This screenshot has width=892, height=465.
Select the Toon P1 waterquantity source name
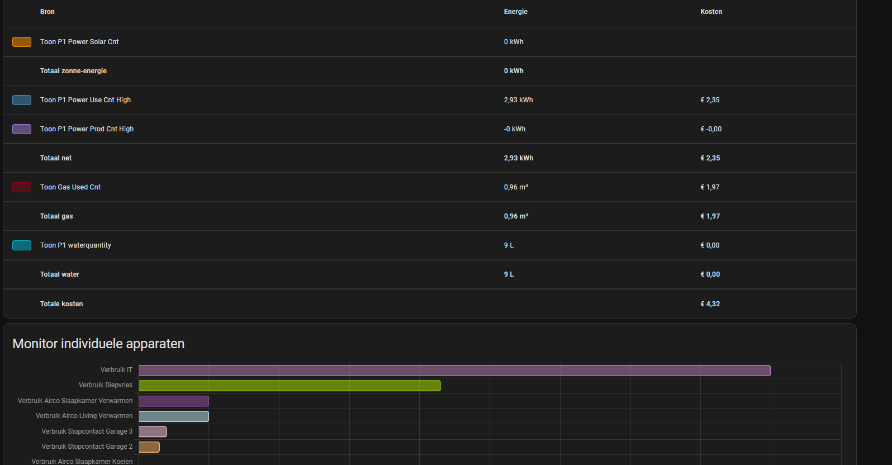point(75,245)
